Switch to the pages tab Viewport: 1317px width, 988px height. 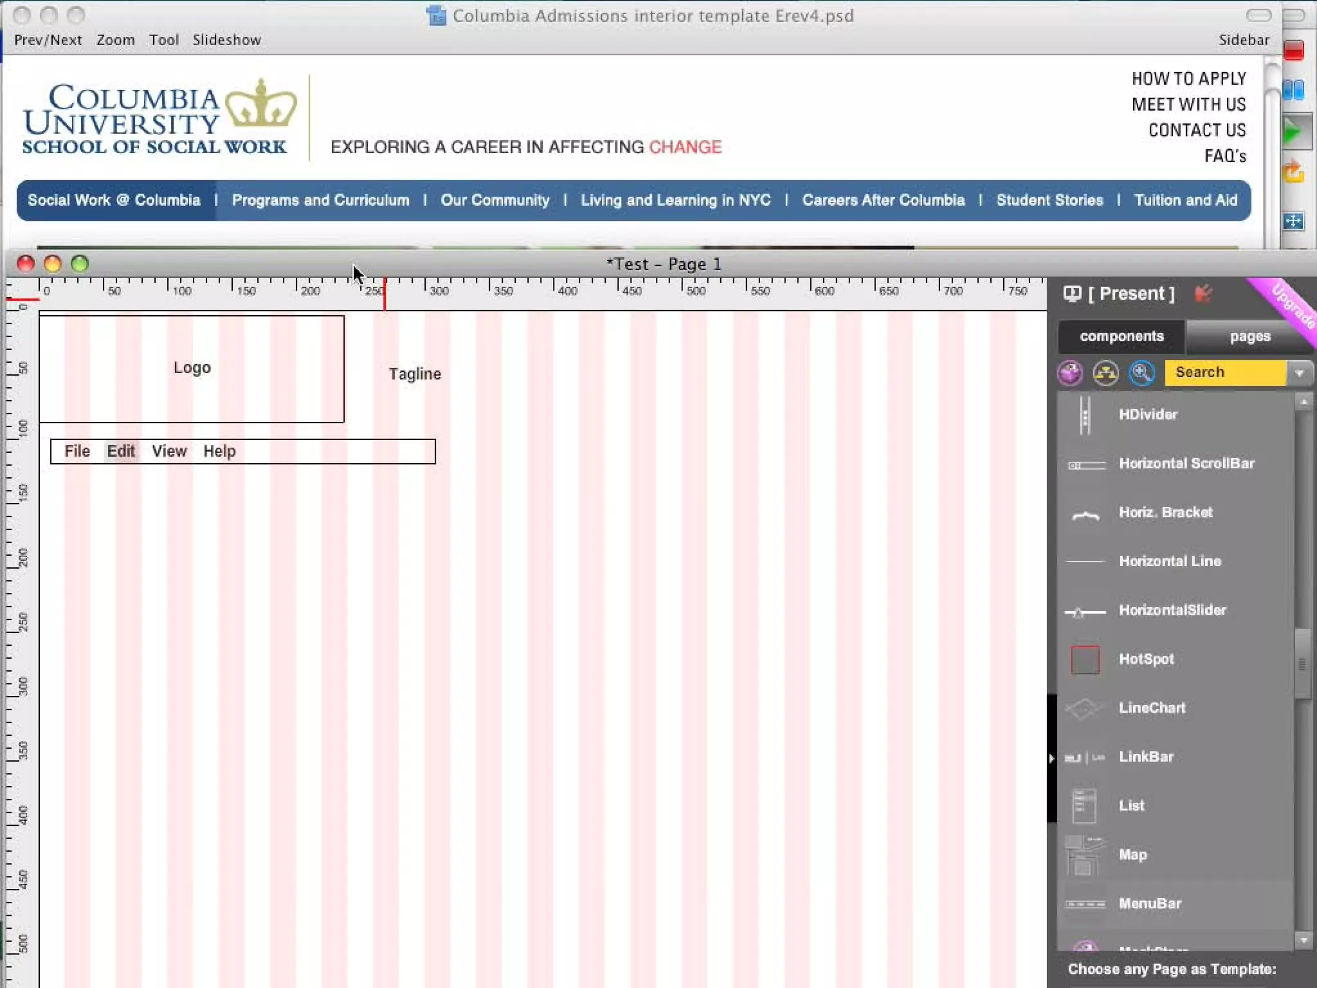pos(1249,336)
